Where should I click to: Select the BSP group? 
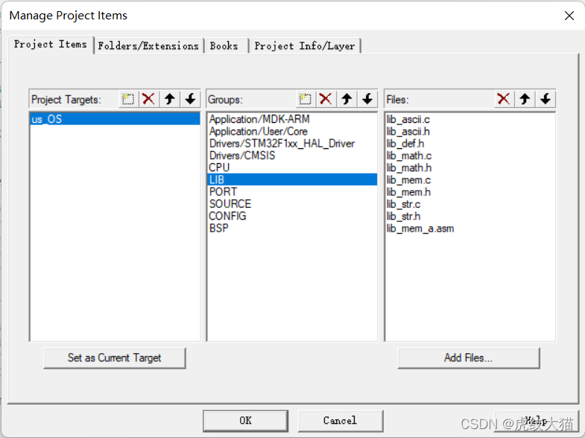click(291, 228)
